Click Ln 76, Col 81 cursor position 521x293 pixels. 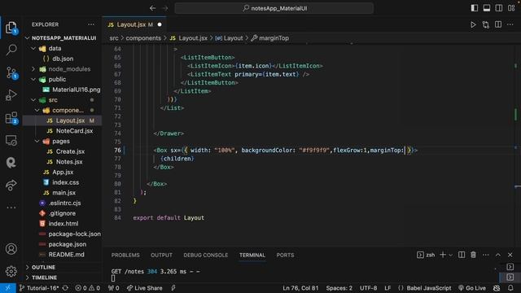click(x=300, y=288)
